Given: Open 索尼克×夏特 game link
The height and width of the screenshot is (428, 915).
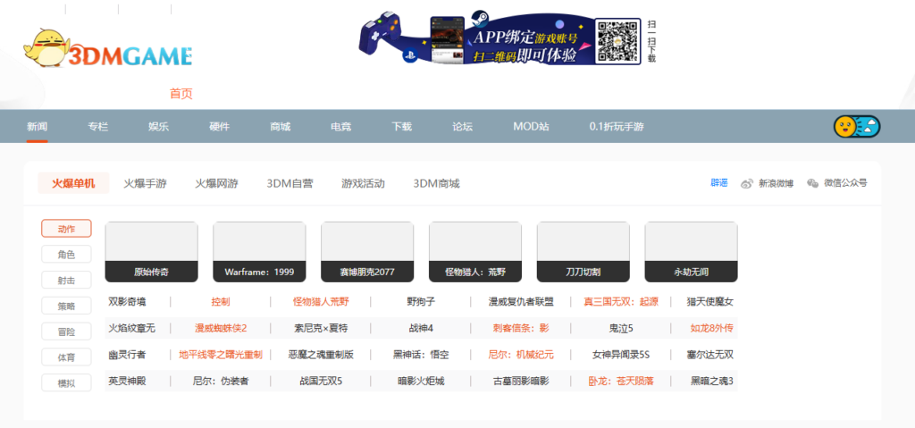Looking at the screenshot, I should 321,328.
